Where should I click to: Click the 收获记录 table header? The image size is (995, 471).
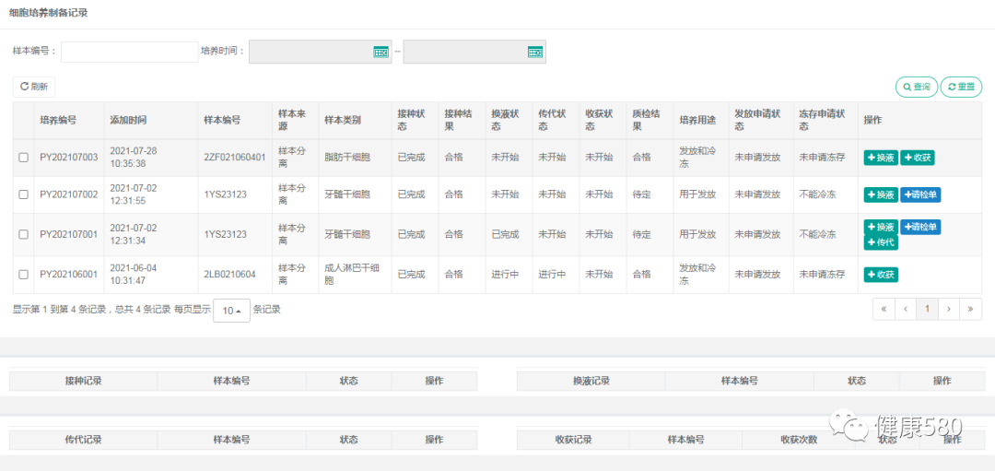point(573,440)
